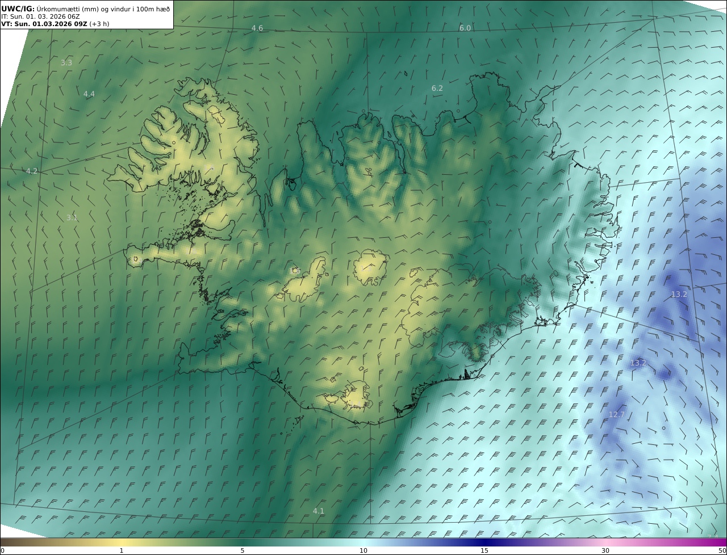This screenshot has width=727, height=555.
Task: Click the colorbar tick label 10
Action: point(363,550)
